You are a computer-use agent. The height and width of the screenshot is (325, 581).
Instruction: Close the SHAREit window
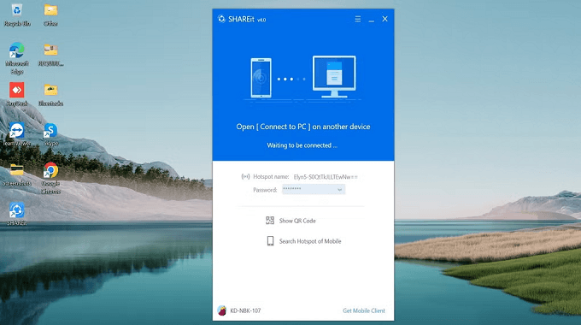(385, 19)
